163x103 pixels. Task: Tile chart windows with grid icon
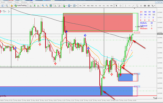[51, 6]
